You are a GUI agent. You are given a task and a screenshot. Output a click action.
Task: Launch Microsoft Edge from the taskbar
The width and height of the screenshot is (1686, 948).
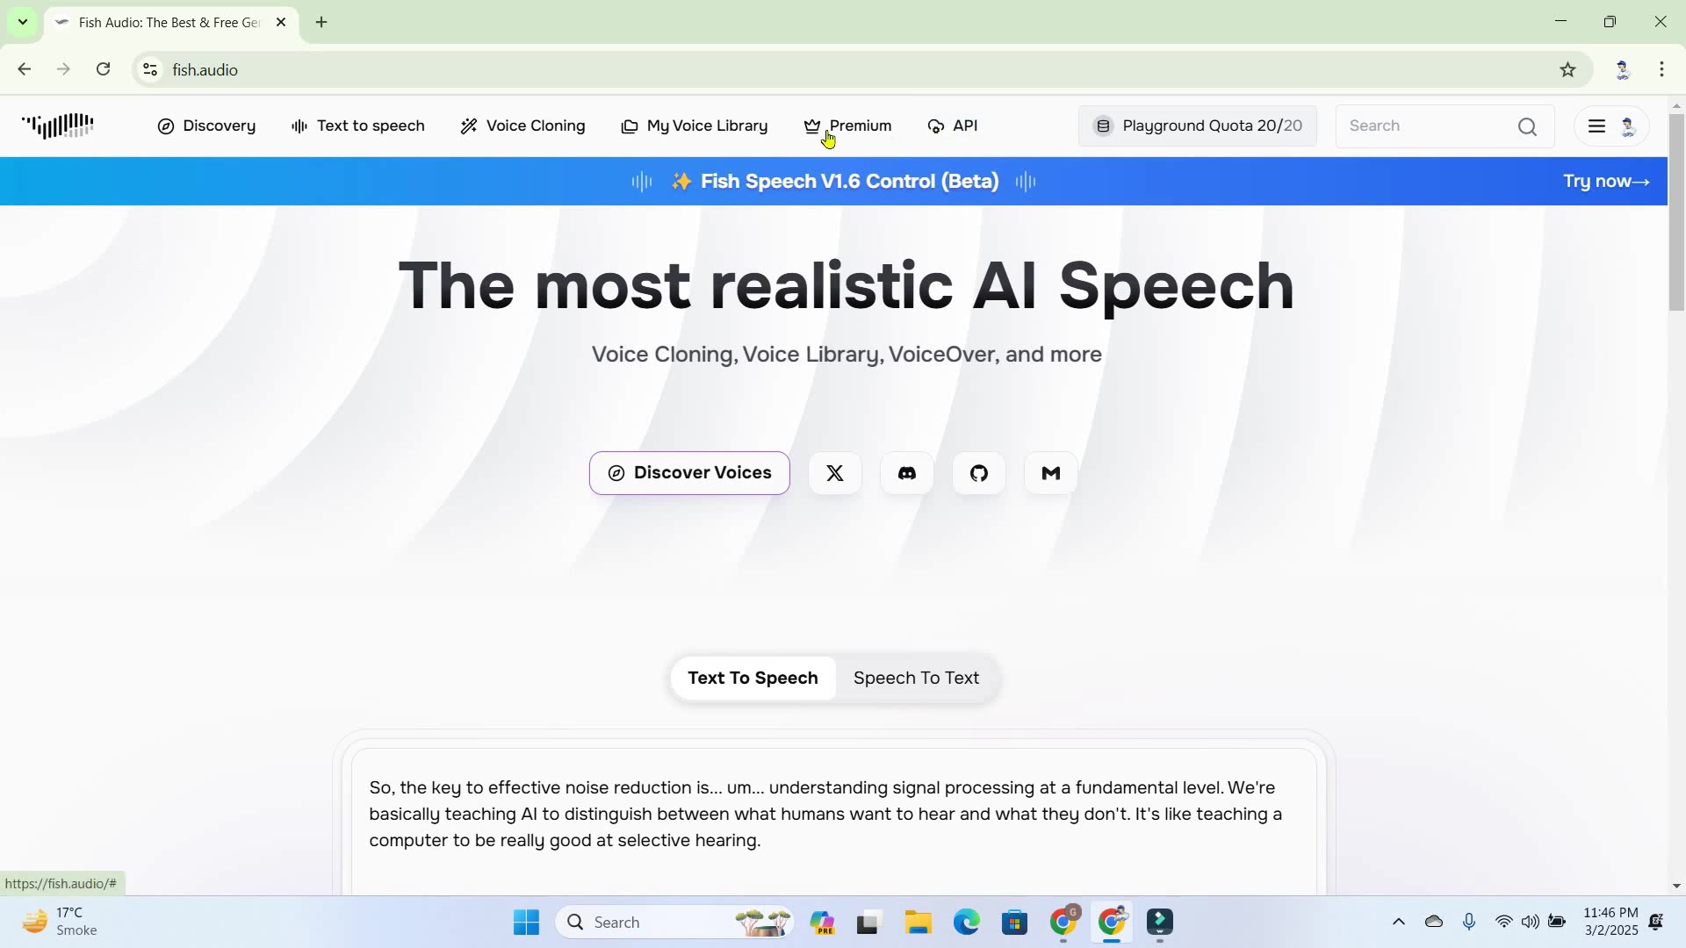966,923
